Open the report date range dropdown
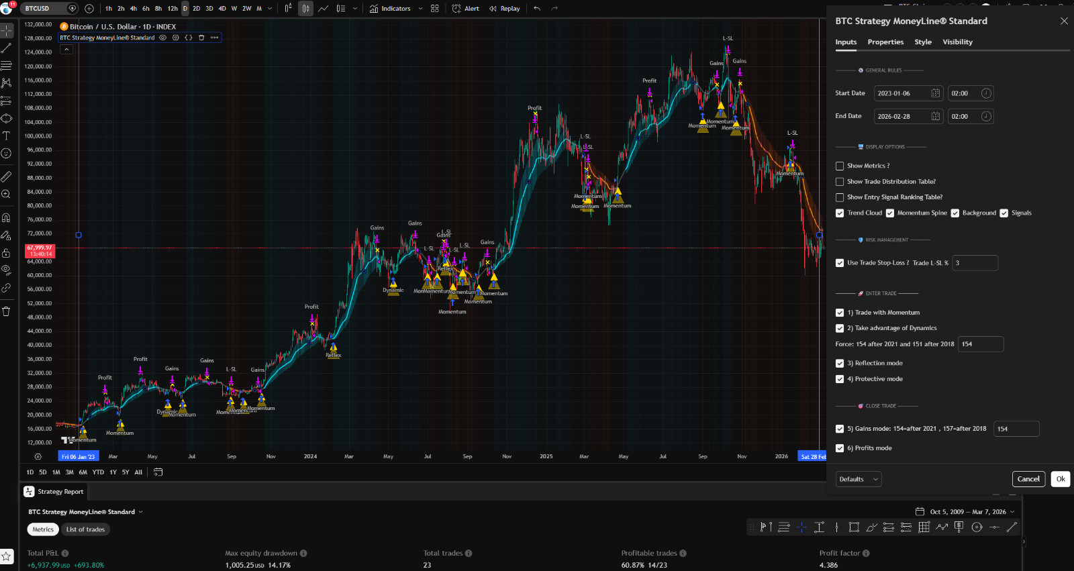Screen dimensions: 1074x571 [x=965, y=512]
